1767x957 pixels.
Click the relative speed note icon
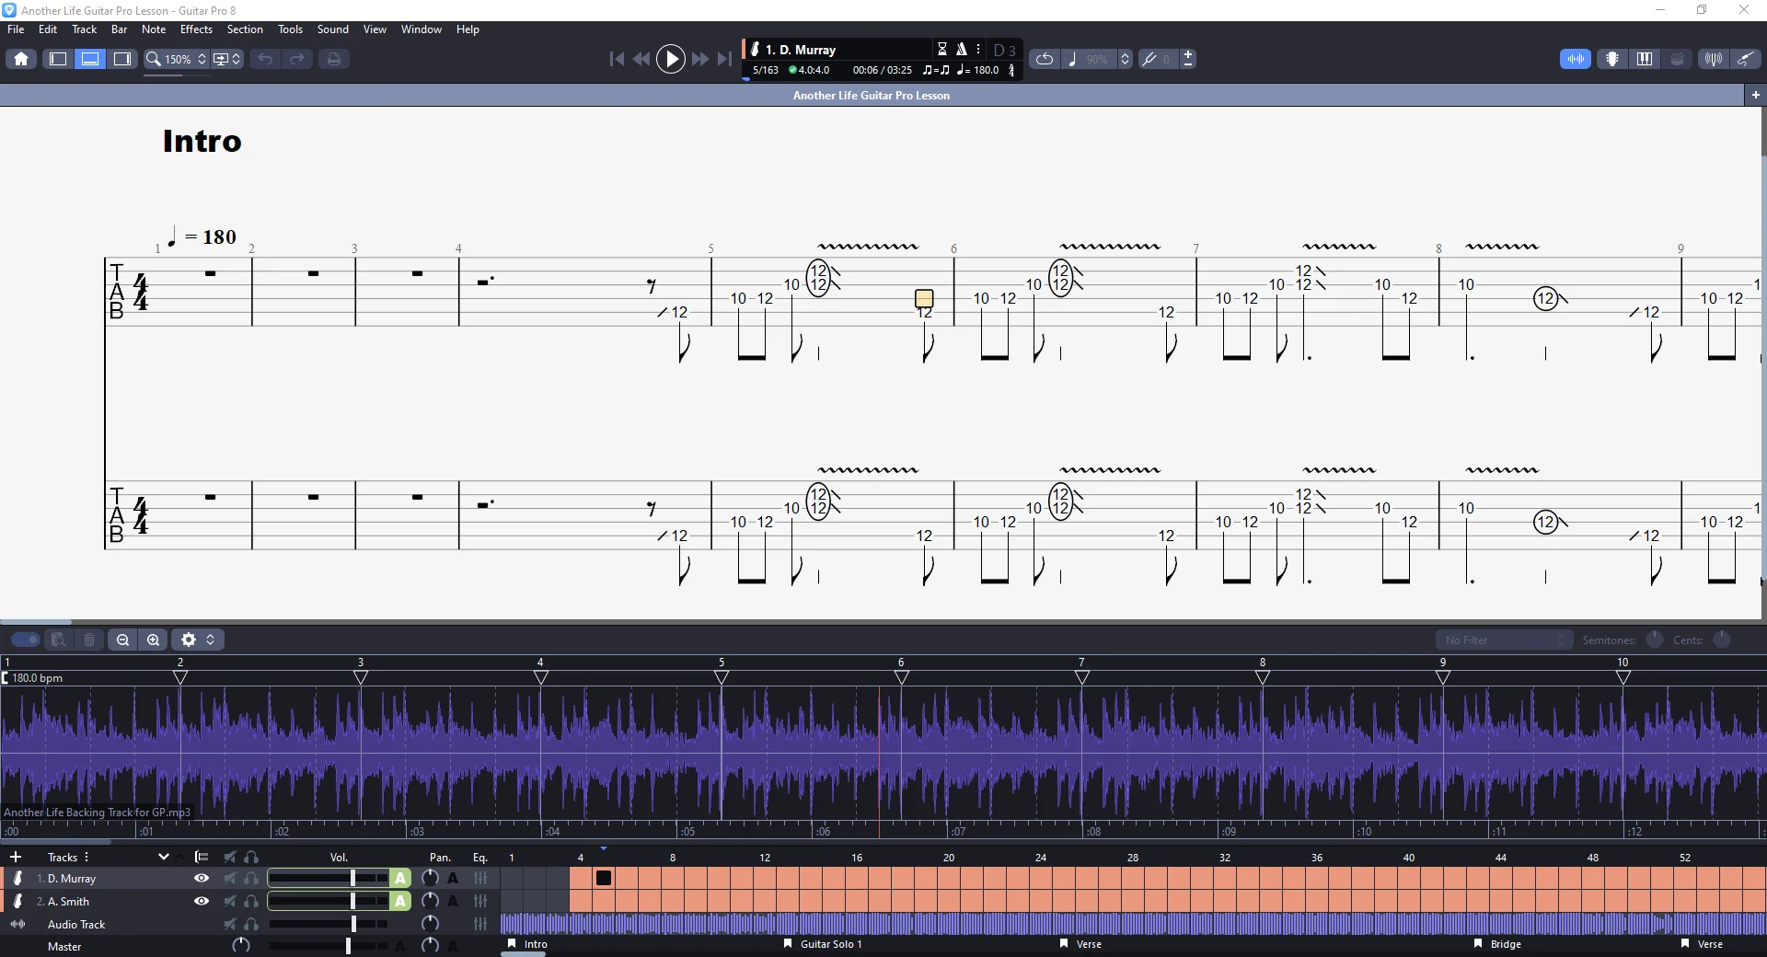[1072, 59]
